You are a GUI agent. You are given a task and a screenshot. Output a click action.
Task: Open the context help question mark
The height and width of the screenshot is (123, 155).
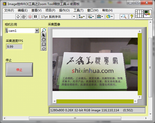click(131, 17)
